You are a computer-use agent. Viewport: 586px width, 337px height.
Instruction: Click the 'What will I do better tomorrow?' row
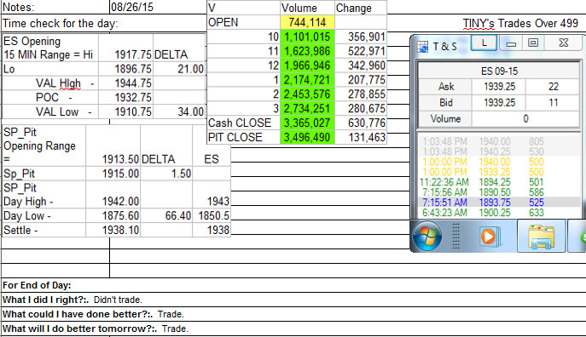click(293, 328)
